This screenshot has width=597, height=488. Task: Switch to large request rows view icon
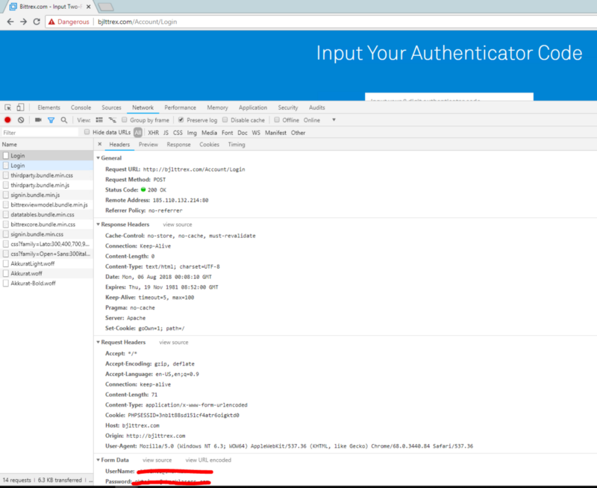(99, 120)
